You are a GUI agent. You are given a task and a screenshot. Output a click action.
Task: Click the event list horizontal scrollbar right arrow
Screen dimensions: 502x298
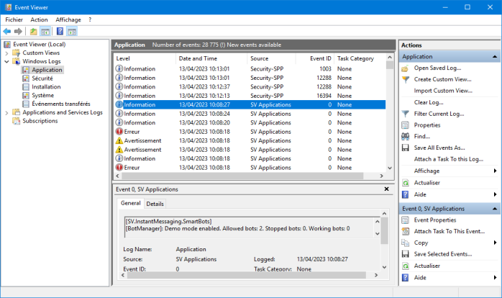tap(381, 176)
